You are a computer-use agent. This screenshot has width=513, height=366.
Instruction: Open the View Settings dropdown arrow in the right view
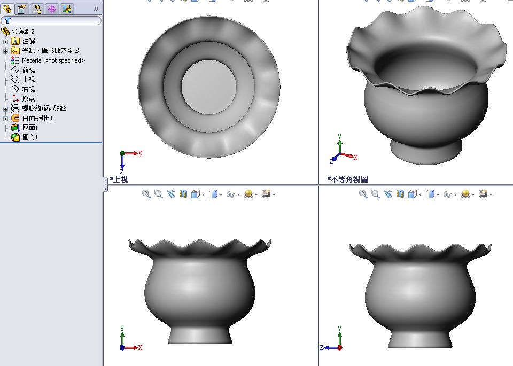click(x=491, y=195)
